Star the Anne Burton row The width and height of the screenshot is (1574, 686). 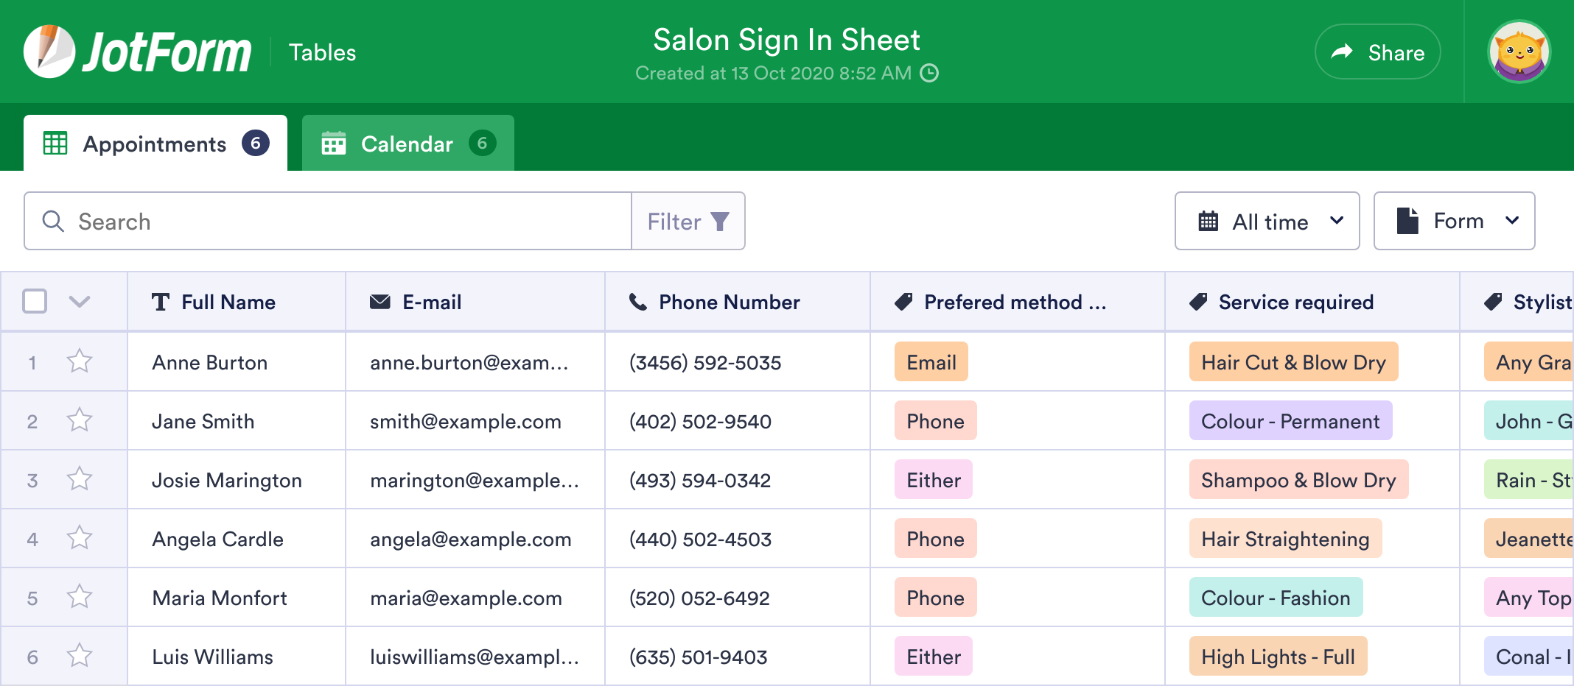tap(79, 361)
